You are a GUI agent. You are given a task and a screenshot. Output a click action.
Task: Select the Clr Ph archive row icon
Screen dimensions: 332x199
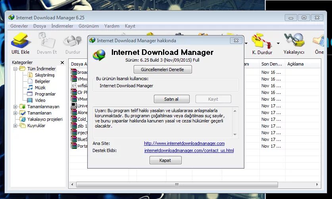[x=74, y=92]
